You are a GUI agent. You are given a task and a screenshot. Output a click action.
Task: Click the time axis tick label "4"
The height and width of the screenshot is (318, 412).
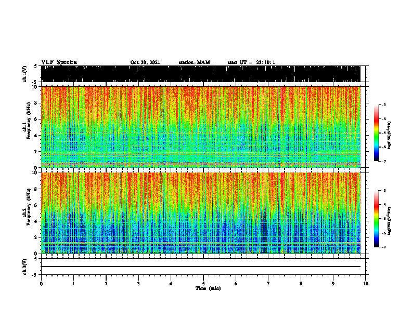click(171, 284)
